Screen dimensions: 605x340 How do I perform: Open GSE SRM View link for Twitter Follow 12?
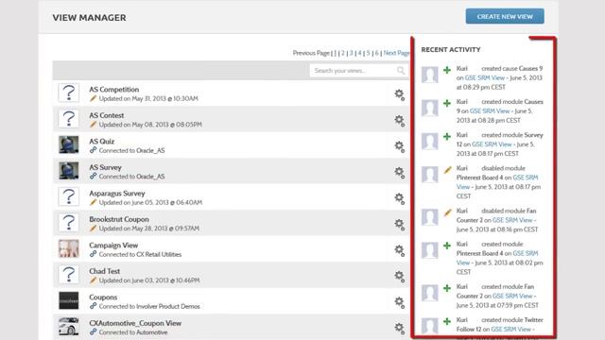510,330
